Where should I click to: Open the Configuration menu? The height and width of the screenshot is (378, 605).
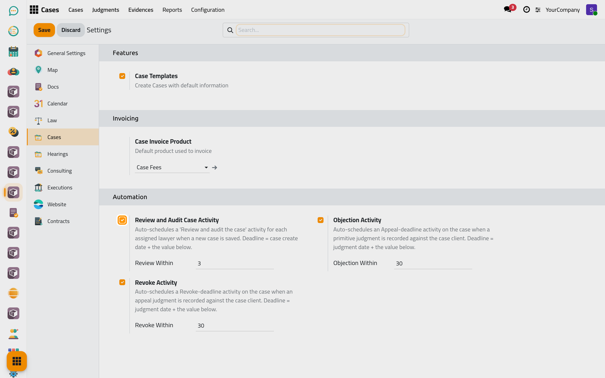[208, 10]
